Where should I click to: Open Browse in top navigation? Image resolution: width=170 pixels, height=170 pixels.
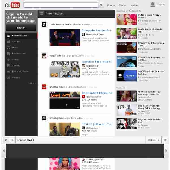pyautogui.click(x=111, y=5)
